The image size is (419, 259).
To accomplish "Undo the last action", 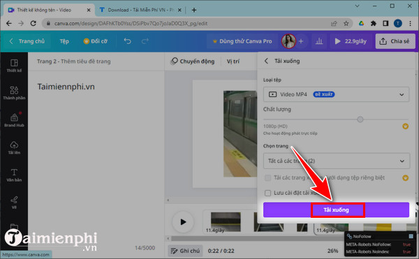I will coord(128,41).
